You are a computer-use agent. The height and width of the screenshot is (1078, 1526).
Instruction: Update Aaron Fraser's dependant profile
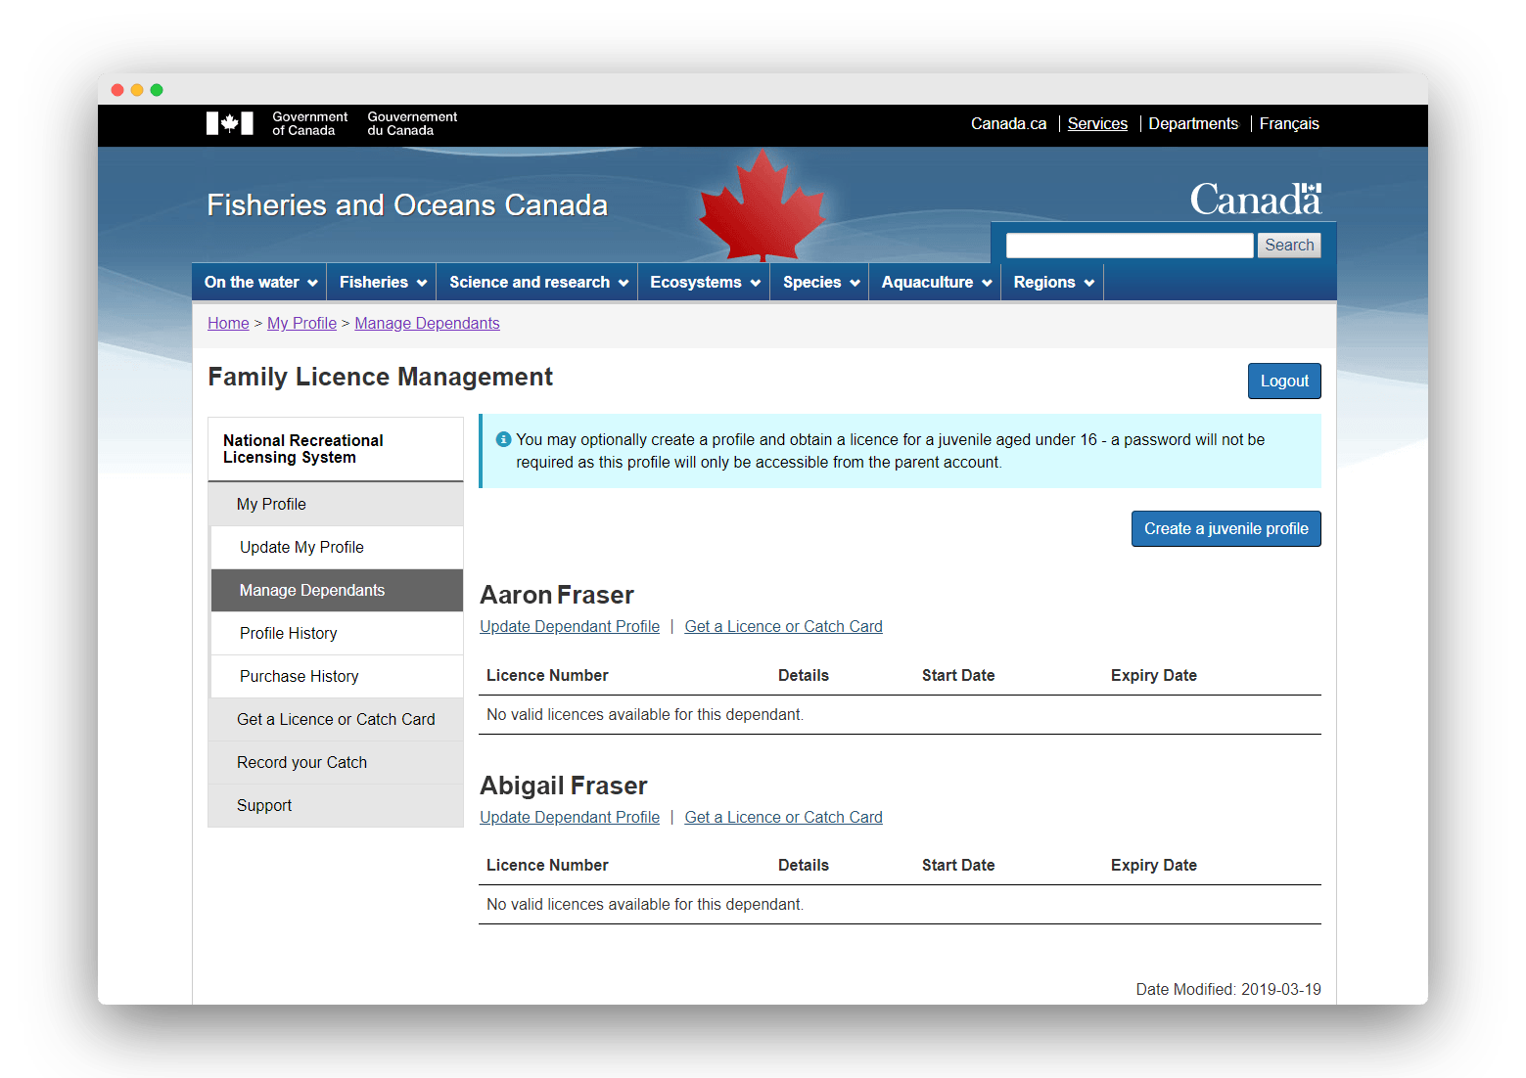tap(570, 626)
